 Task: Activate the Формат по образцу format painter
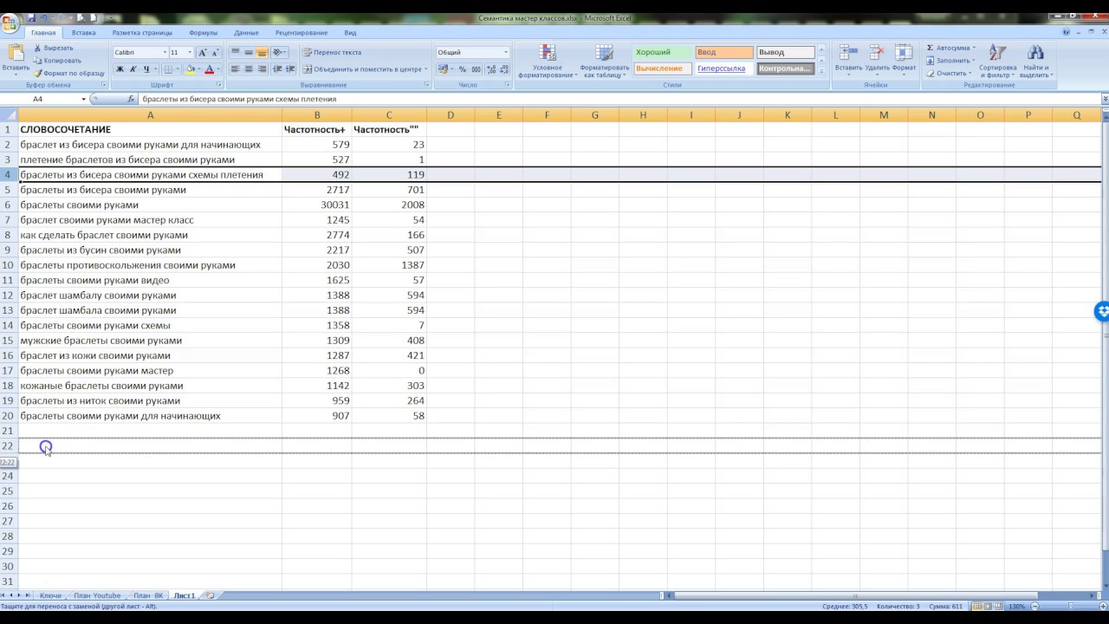tap(68, 73)
